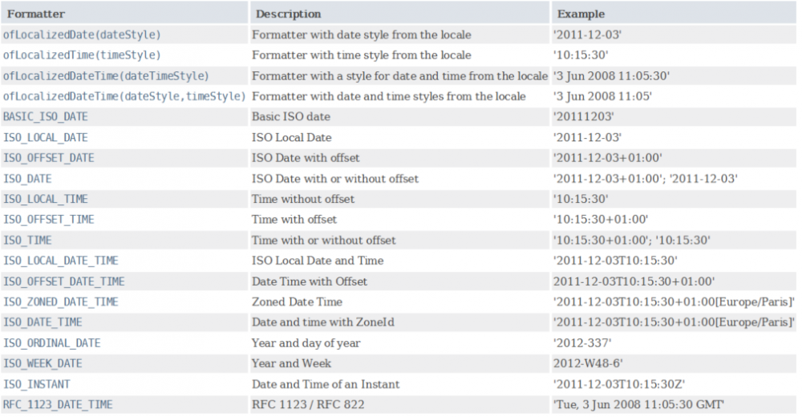Click the ISO_DATE_TIME formatter link
Image resolution: width=802 pixels, height=417 pixels.
[x=43, y=323]
